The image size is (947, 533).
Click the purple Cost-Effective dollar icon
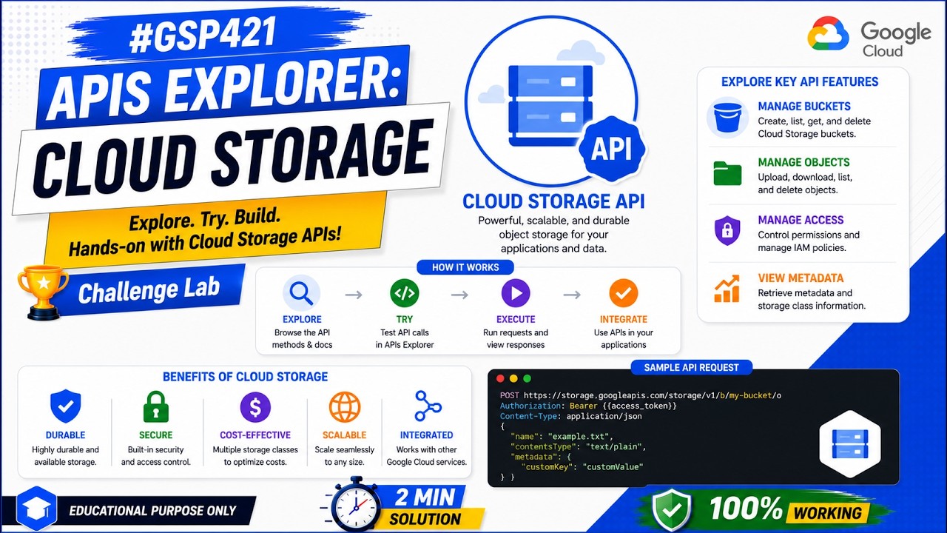point(255,407)
